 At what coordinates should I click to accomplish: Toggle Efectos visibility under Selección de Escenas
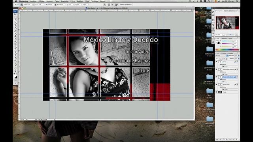pyautogui.click(x=221, y=72)
